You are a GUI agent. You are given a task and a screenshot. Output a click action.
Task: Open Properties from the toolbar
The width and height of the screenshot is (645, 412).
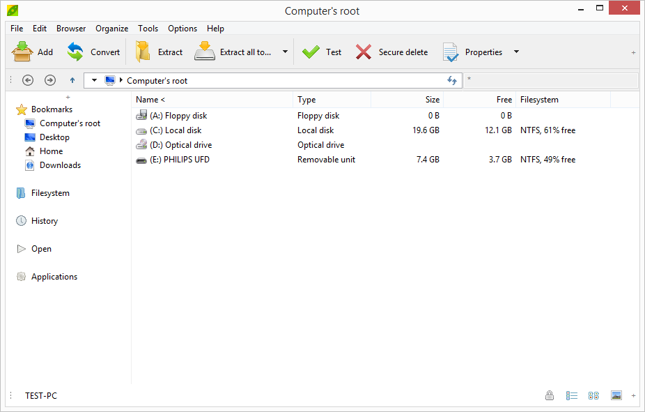pyautogui.click(x=451, y=52)
